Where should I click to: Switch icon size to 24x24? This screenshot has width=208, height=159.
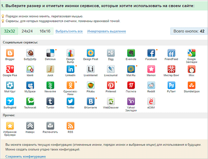click(x=27, y=31)
